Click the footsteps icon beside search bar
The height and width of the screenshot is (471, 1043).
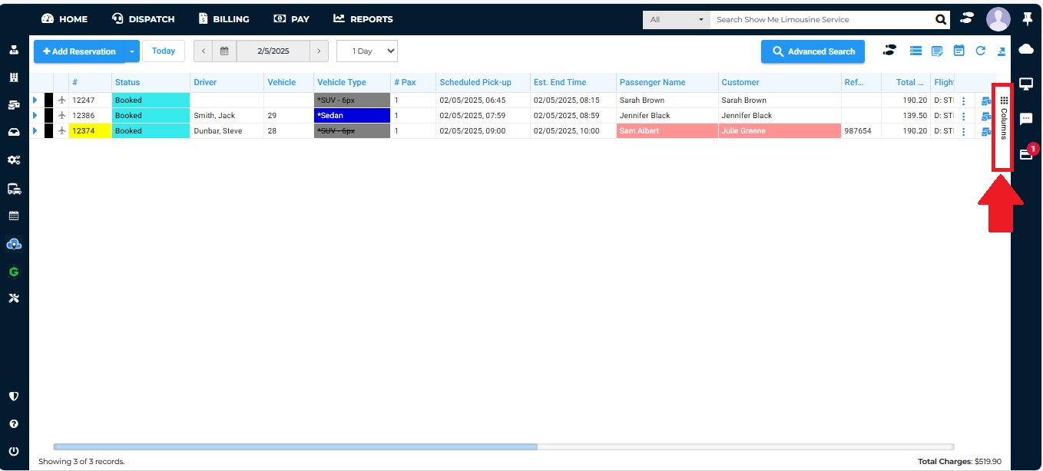(x=967, y=18)
